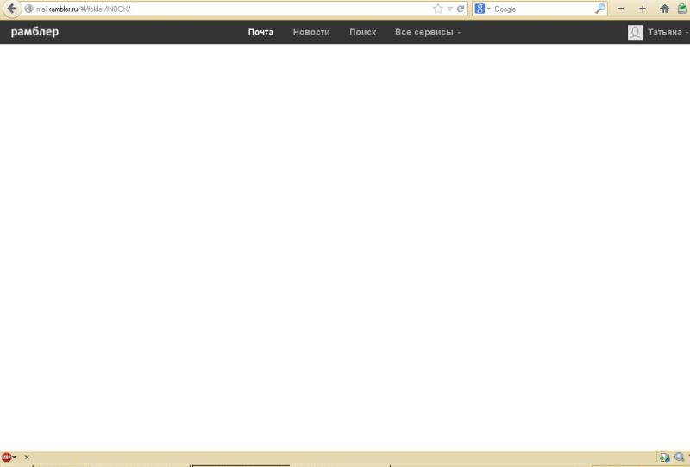Open the URL history dropdown arrow
The image size is (690, 467).
click(449, 9)
